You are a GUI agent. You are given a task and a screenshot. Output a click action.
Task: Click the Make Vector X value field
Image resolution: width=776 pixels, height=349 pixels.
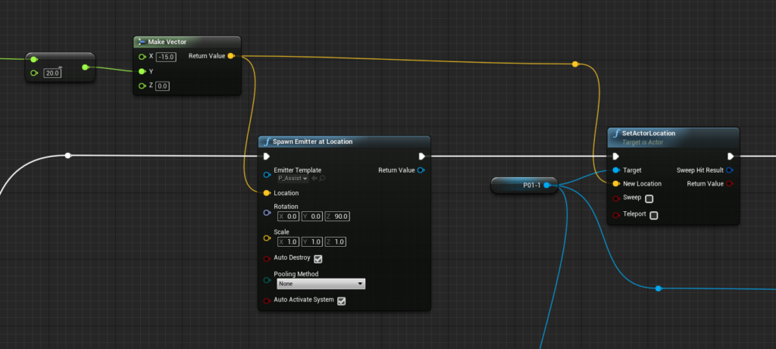(x=166, y=57)
